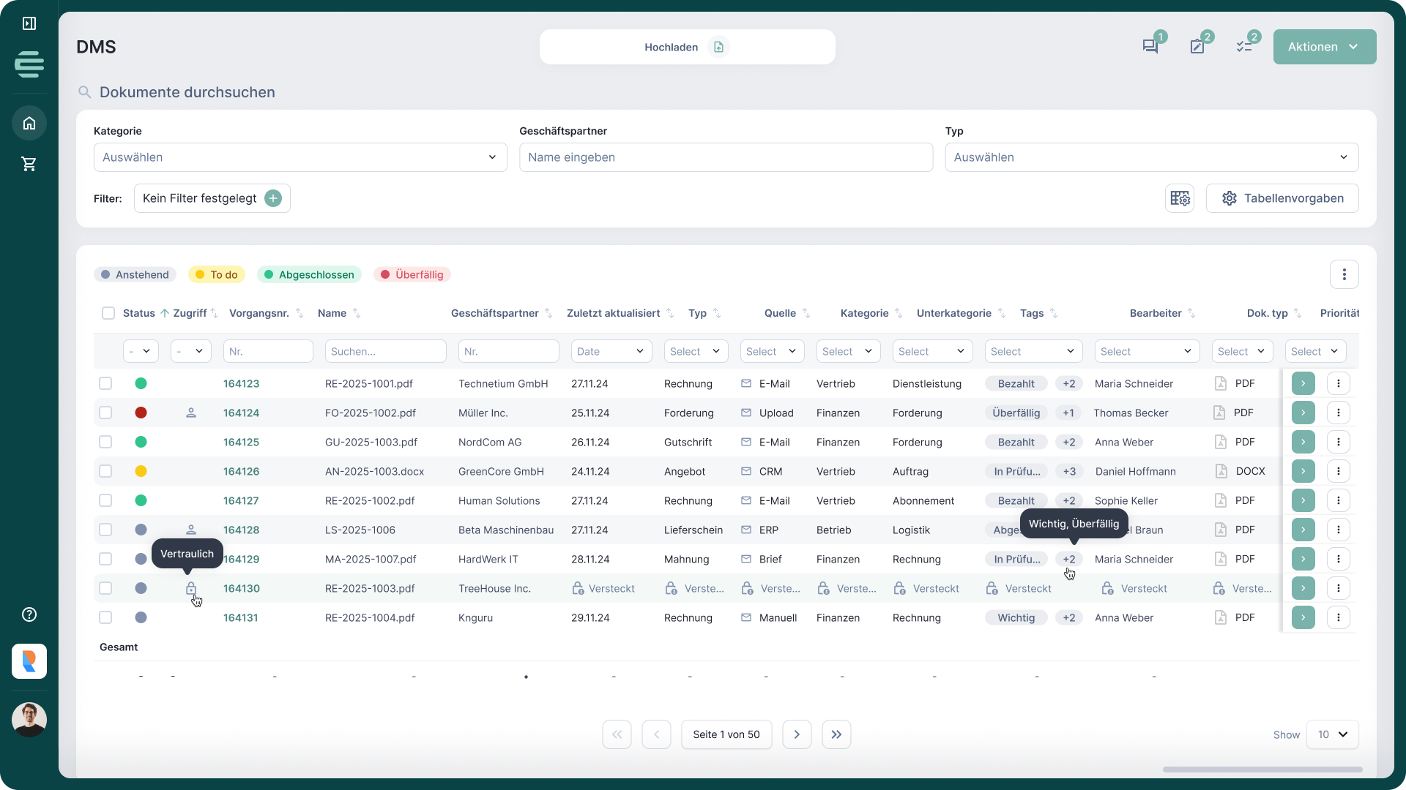Click the Tabellenvorgaben button
Viewport: 1406px width, 790px height.
(1282, 198)
